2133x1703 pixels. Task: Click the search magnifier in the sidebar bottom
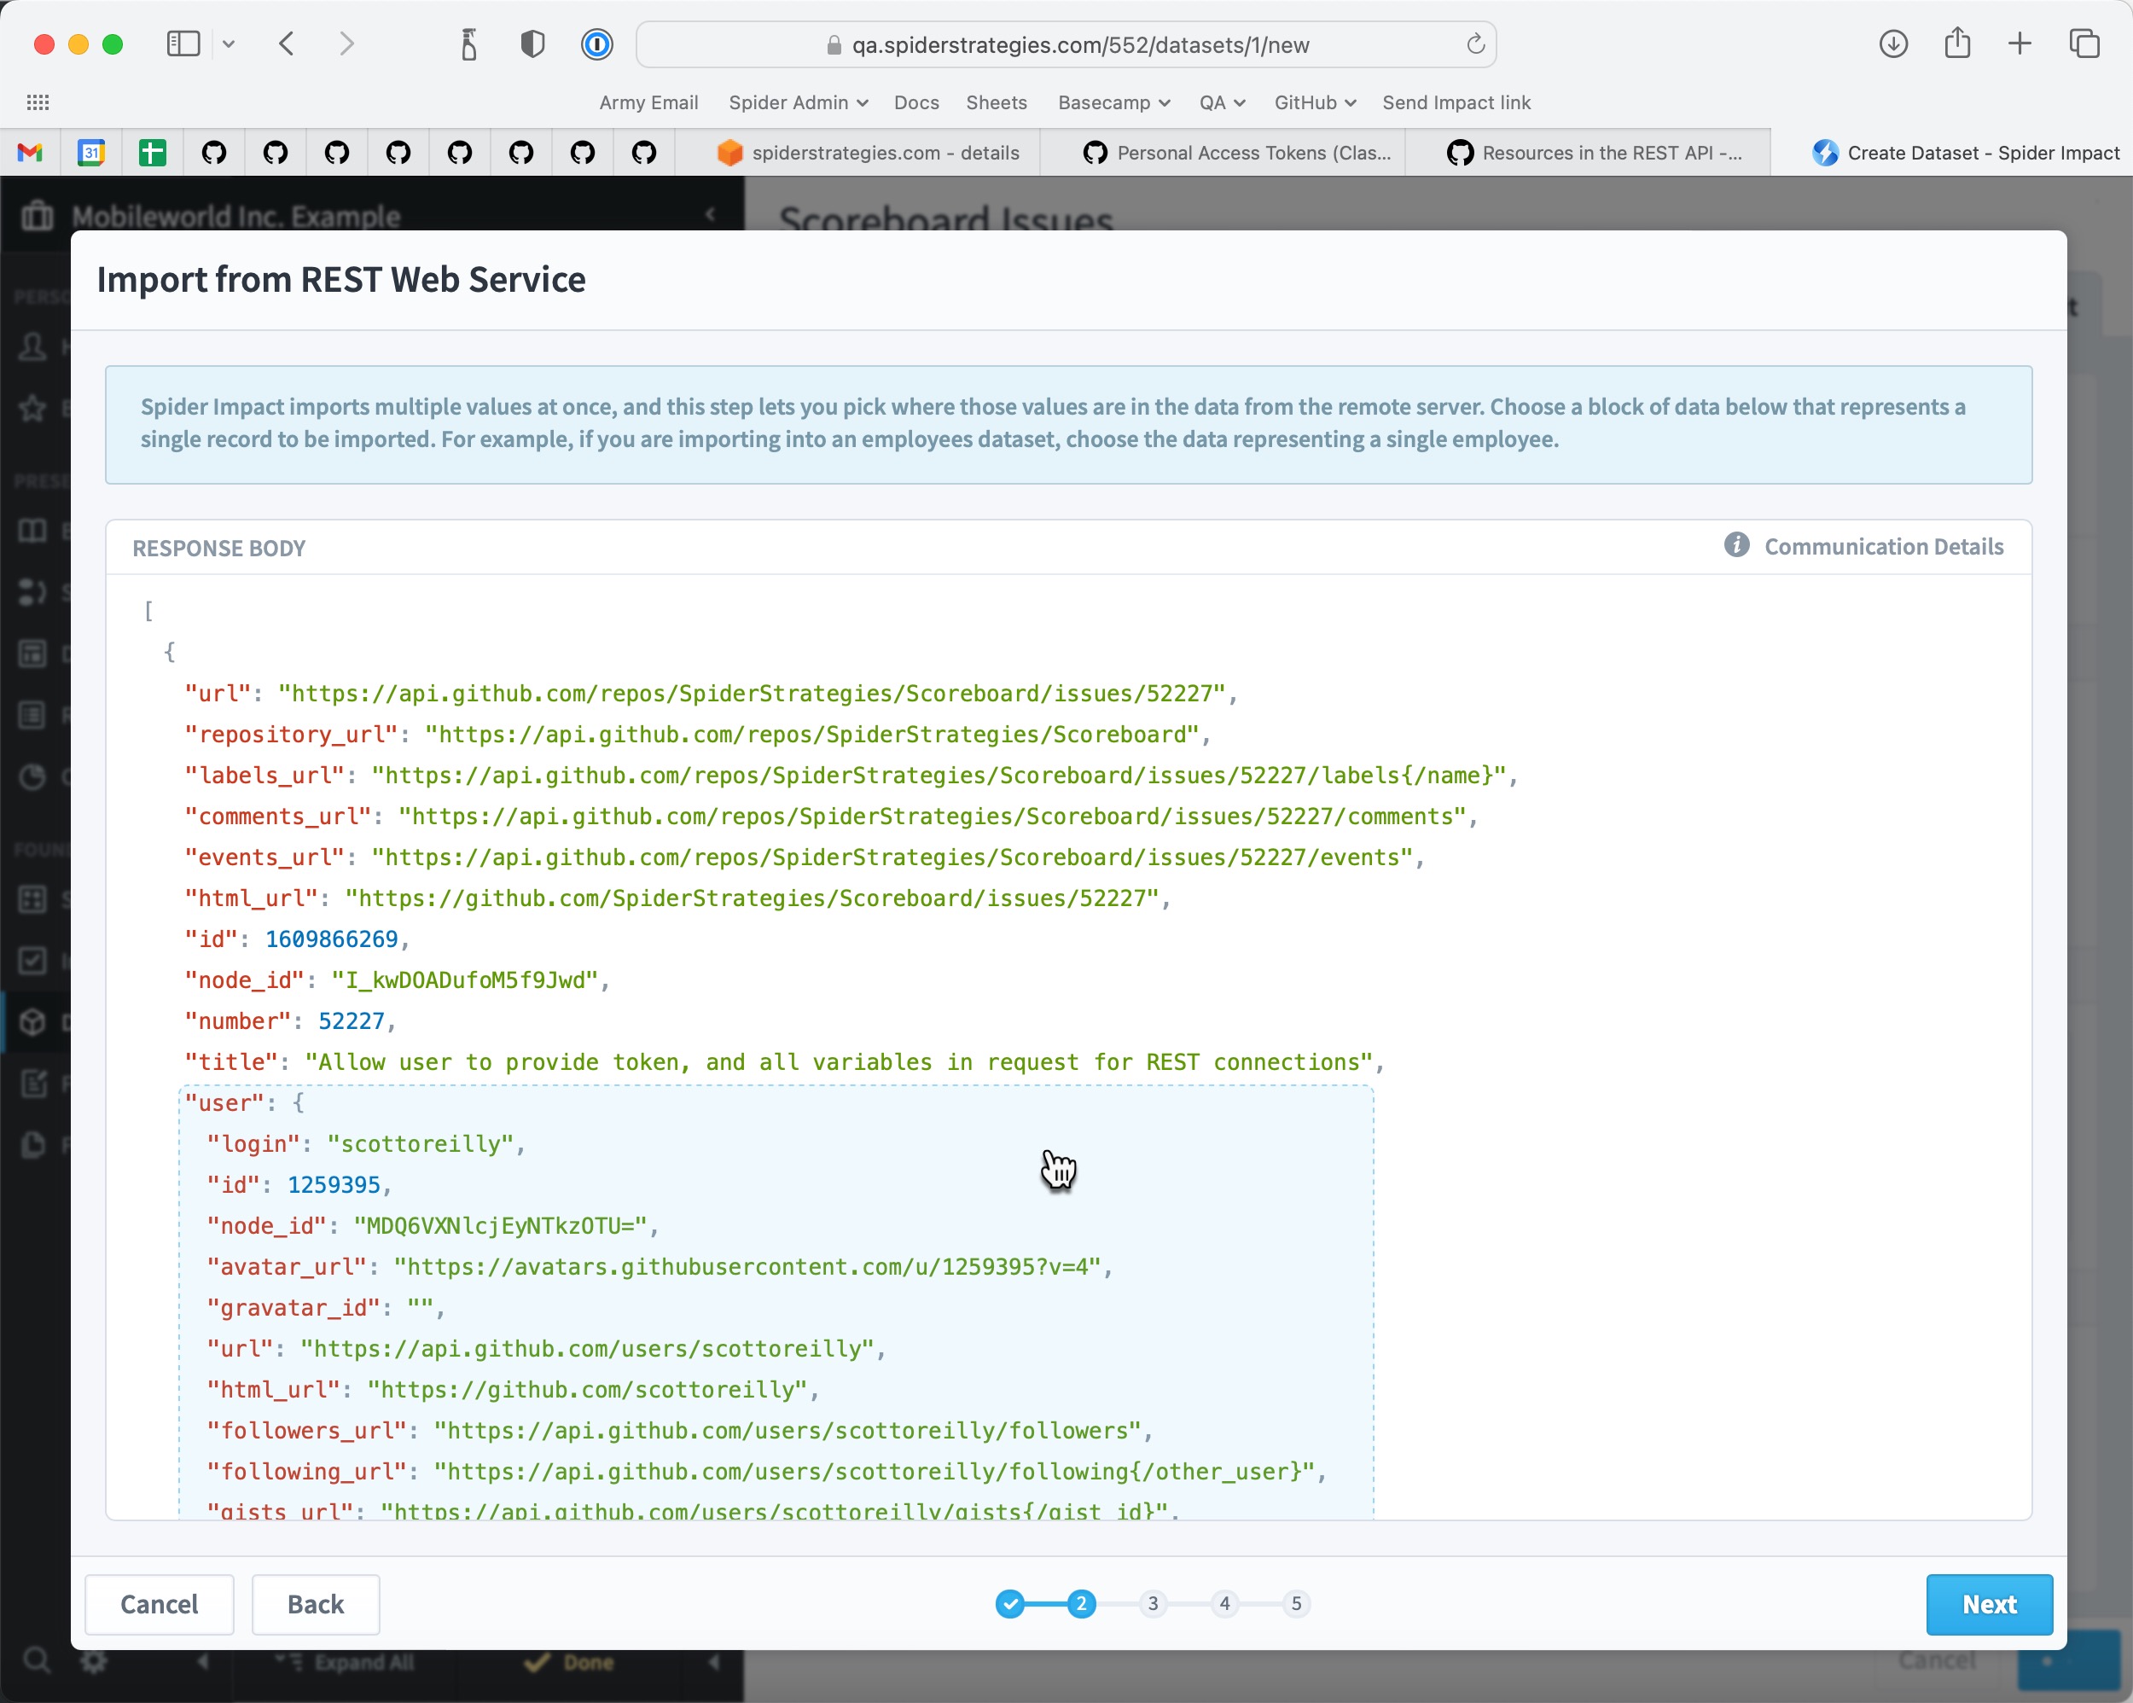point(36,1660)
